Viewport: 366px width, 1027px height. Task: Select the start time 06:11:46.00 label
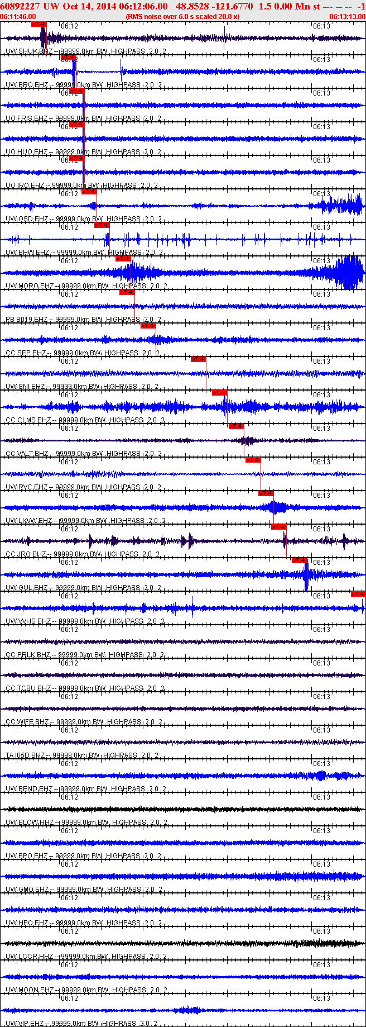click(x=18, y=17)
